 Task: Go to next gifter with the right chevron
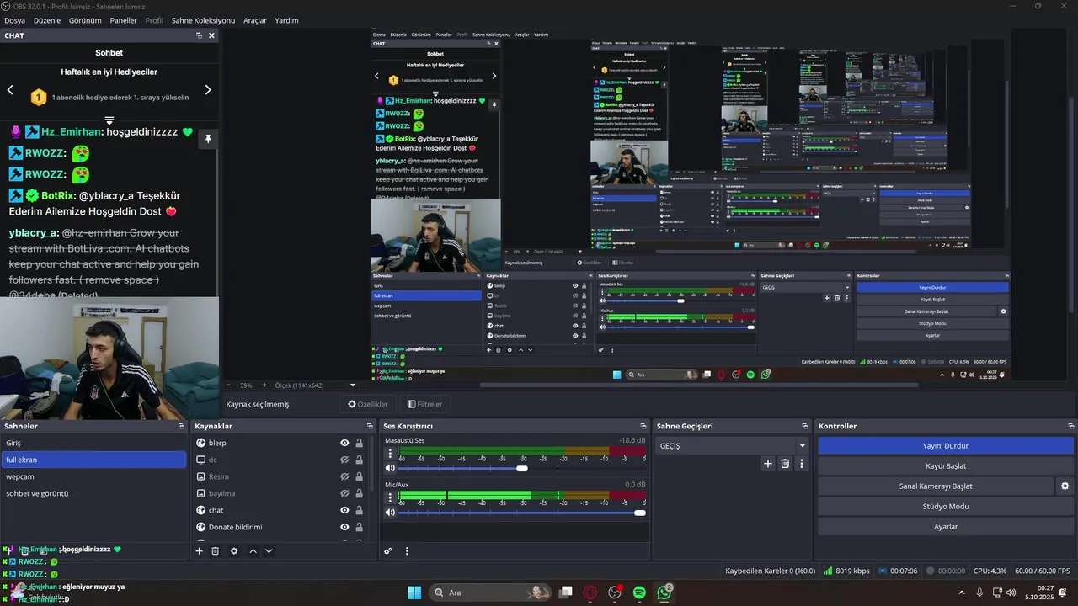coord(208,89)
